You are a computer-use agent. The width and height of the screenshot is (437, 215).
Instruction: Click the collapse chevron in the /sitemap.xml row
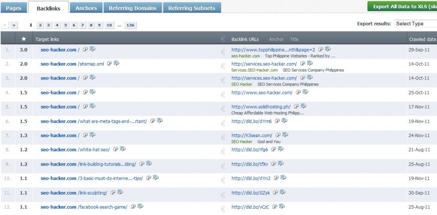pos(223,66)
